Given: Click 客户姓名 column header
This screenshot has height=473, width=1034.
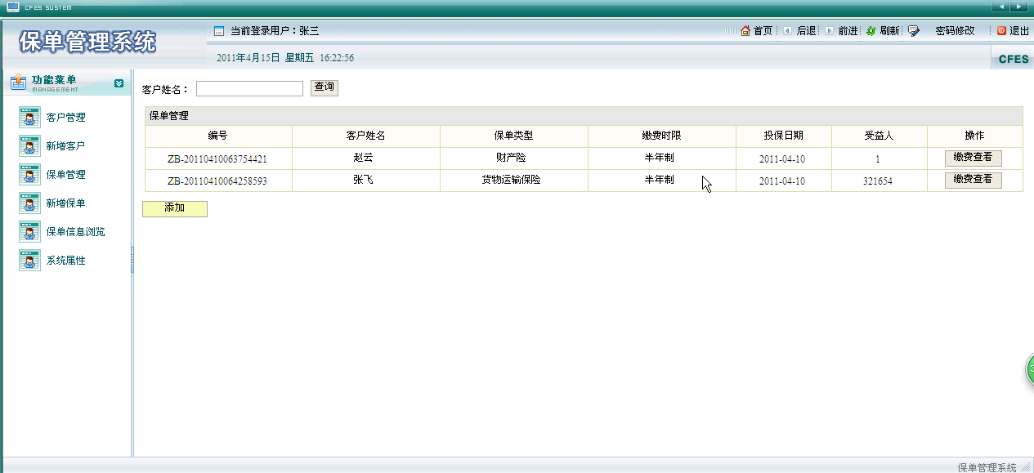Looking at the screenshot, I should [x=365, y=136].
